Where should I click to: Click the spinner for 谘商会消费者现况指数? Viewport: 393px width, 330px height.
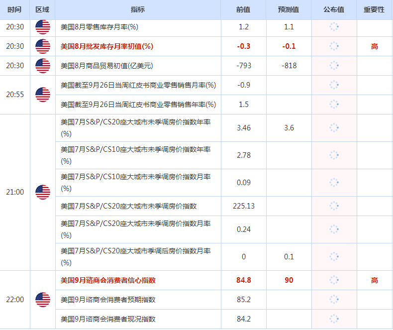(x=334, y=319)
